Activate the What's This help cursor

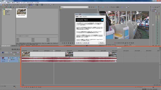pyautogui.click(x=53, y=5)
